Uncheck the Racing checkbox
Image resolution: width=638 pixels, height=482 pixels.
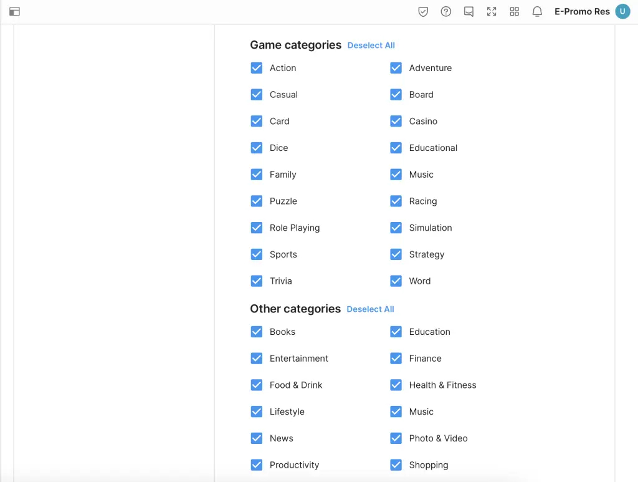coord(396,201)
